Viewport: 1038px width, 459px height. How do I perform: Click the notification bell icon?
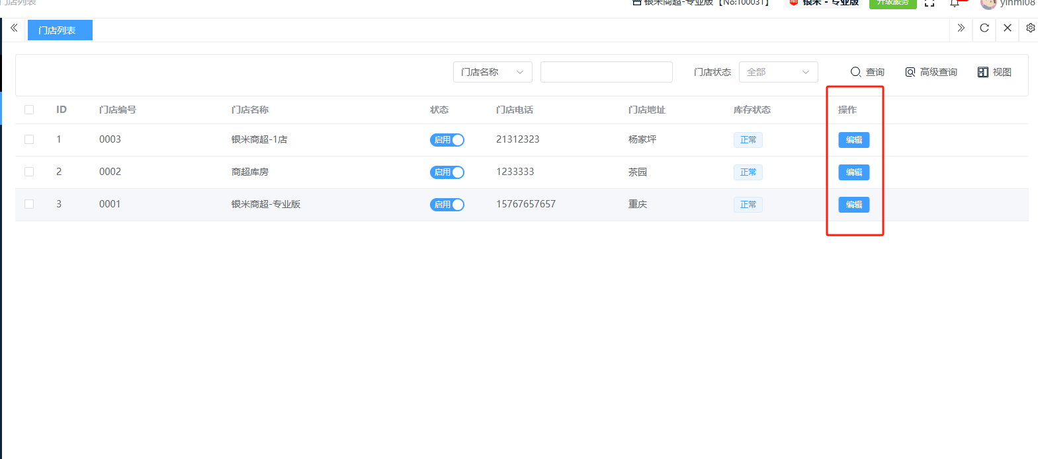(x=955, y=3)
